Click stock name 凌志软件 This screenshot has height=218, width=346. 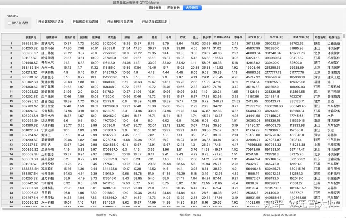tap(48, 169)
